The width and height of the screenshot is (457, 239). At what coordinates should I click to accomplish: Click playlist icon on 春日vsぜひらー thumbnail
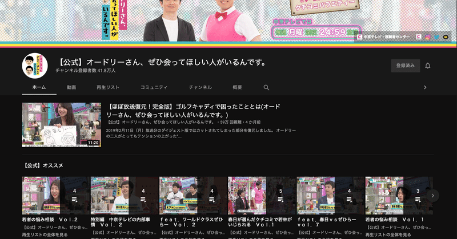[349, 200]
